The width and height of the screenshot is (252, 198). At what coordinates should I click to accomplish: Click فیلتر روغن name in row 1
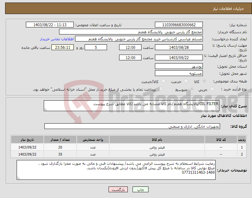(x=157, y=147)
